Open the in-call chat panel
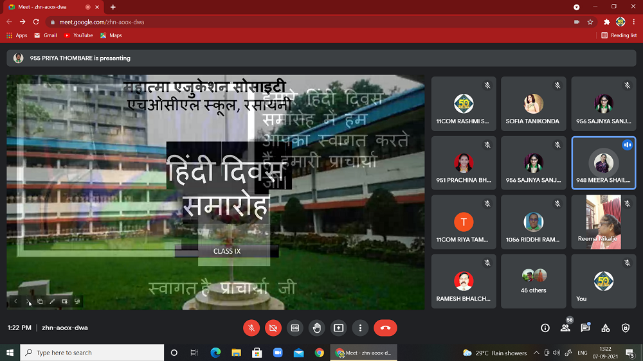The height and width of the screenshot is (361, 643). tap(585, 328)
